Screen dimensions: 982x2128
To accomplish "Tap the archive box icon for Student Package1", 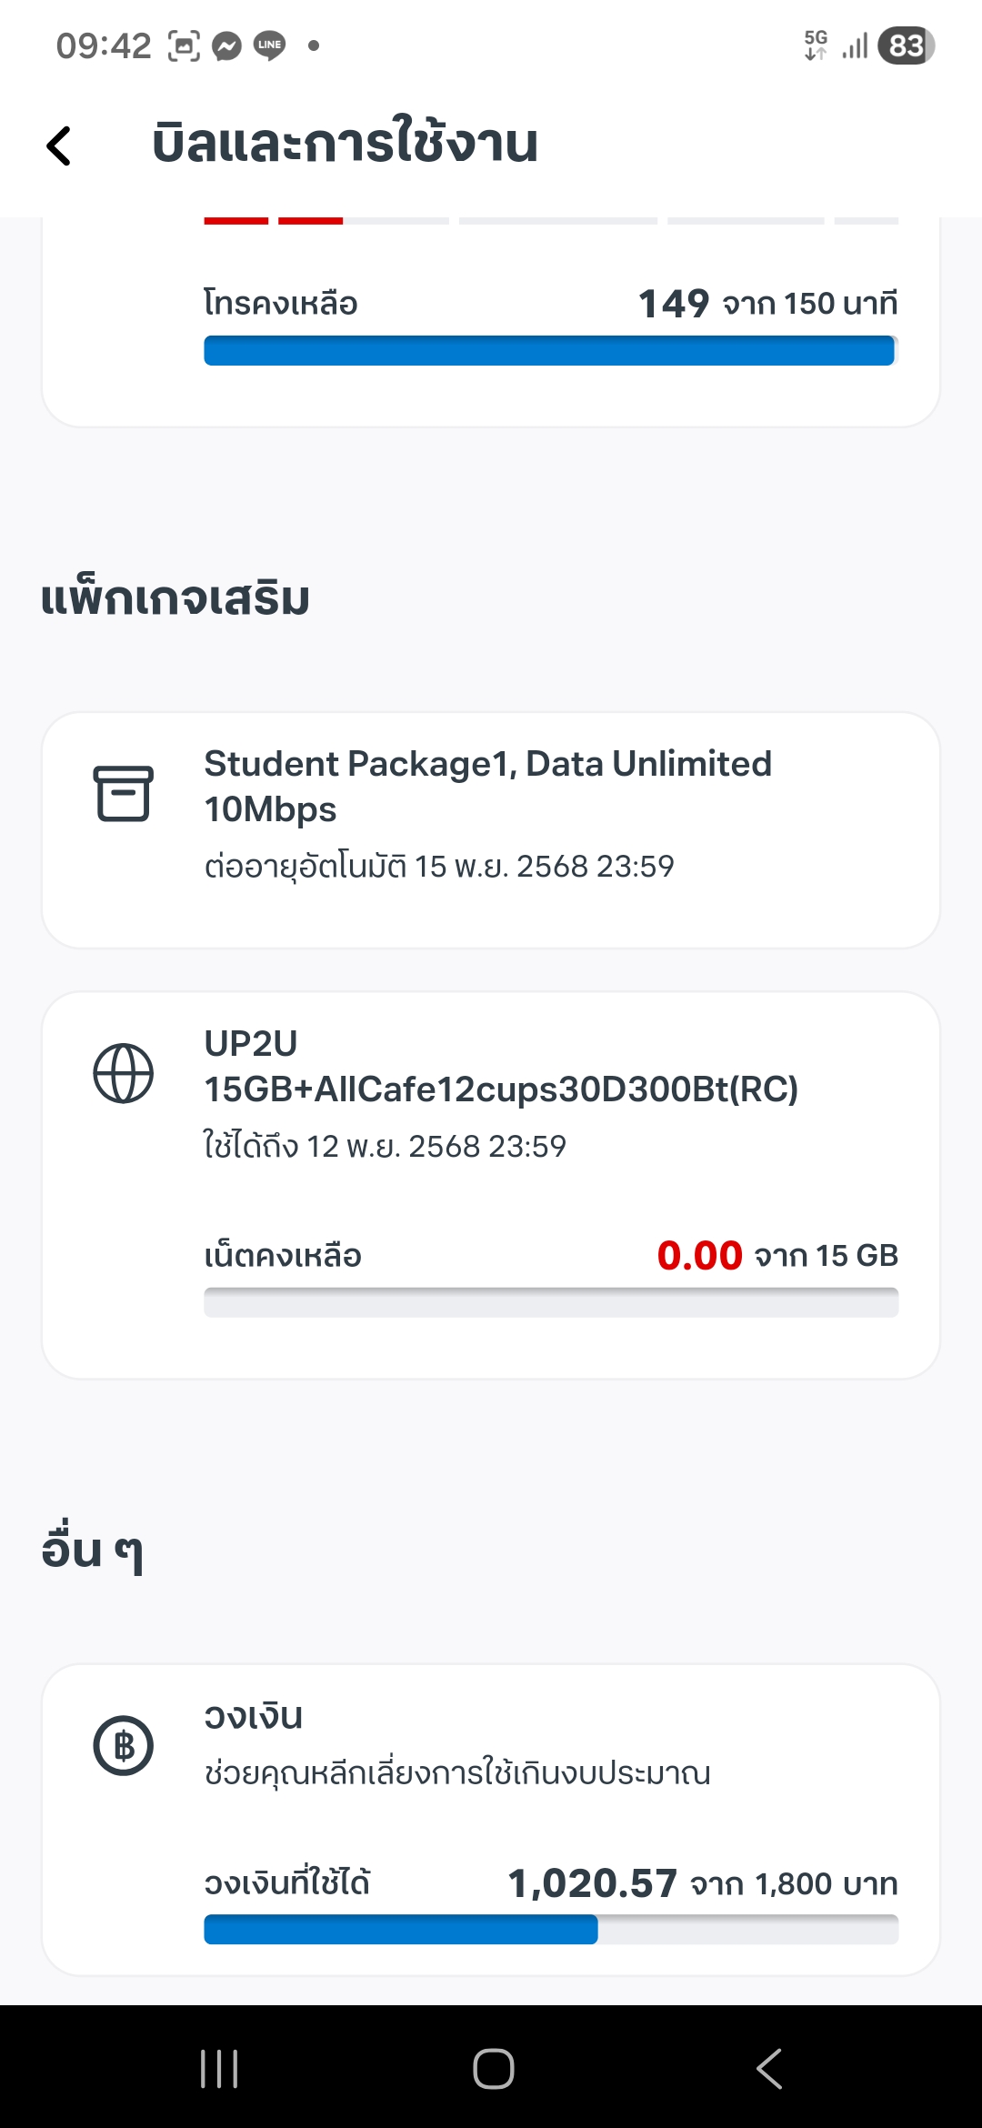I will tap(123, 793).
